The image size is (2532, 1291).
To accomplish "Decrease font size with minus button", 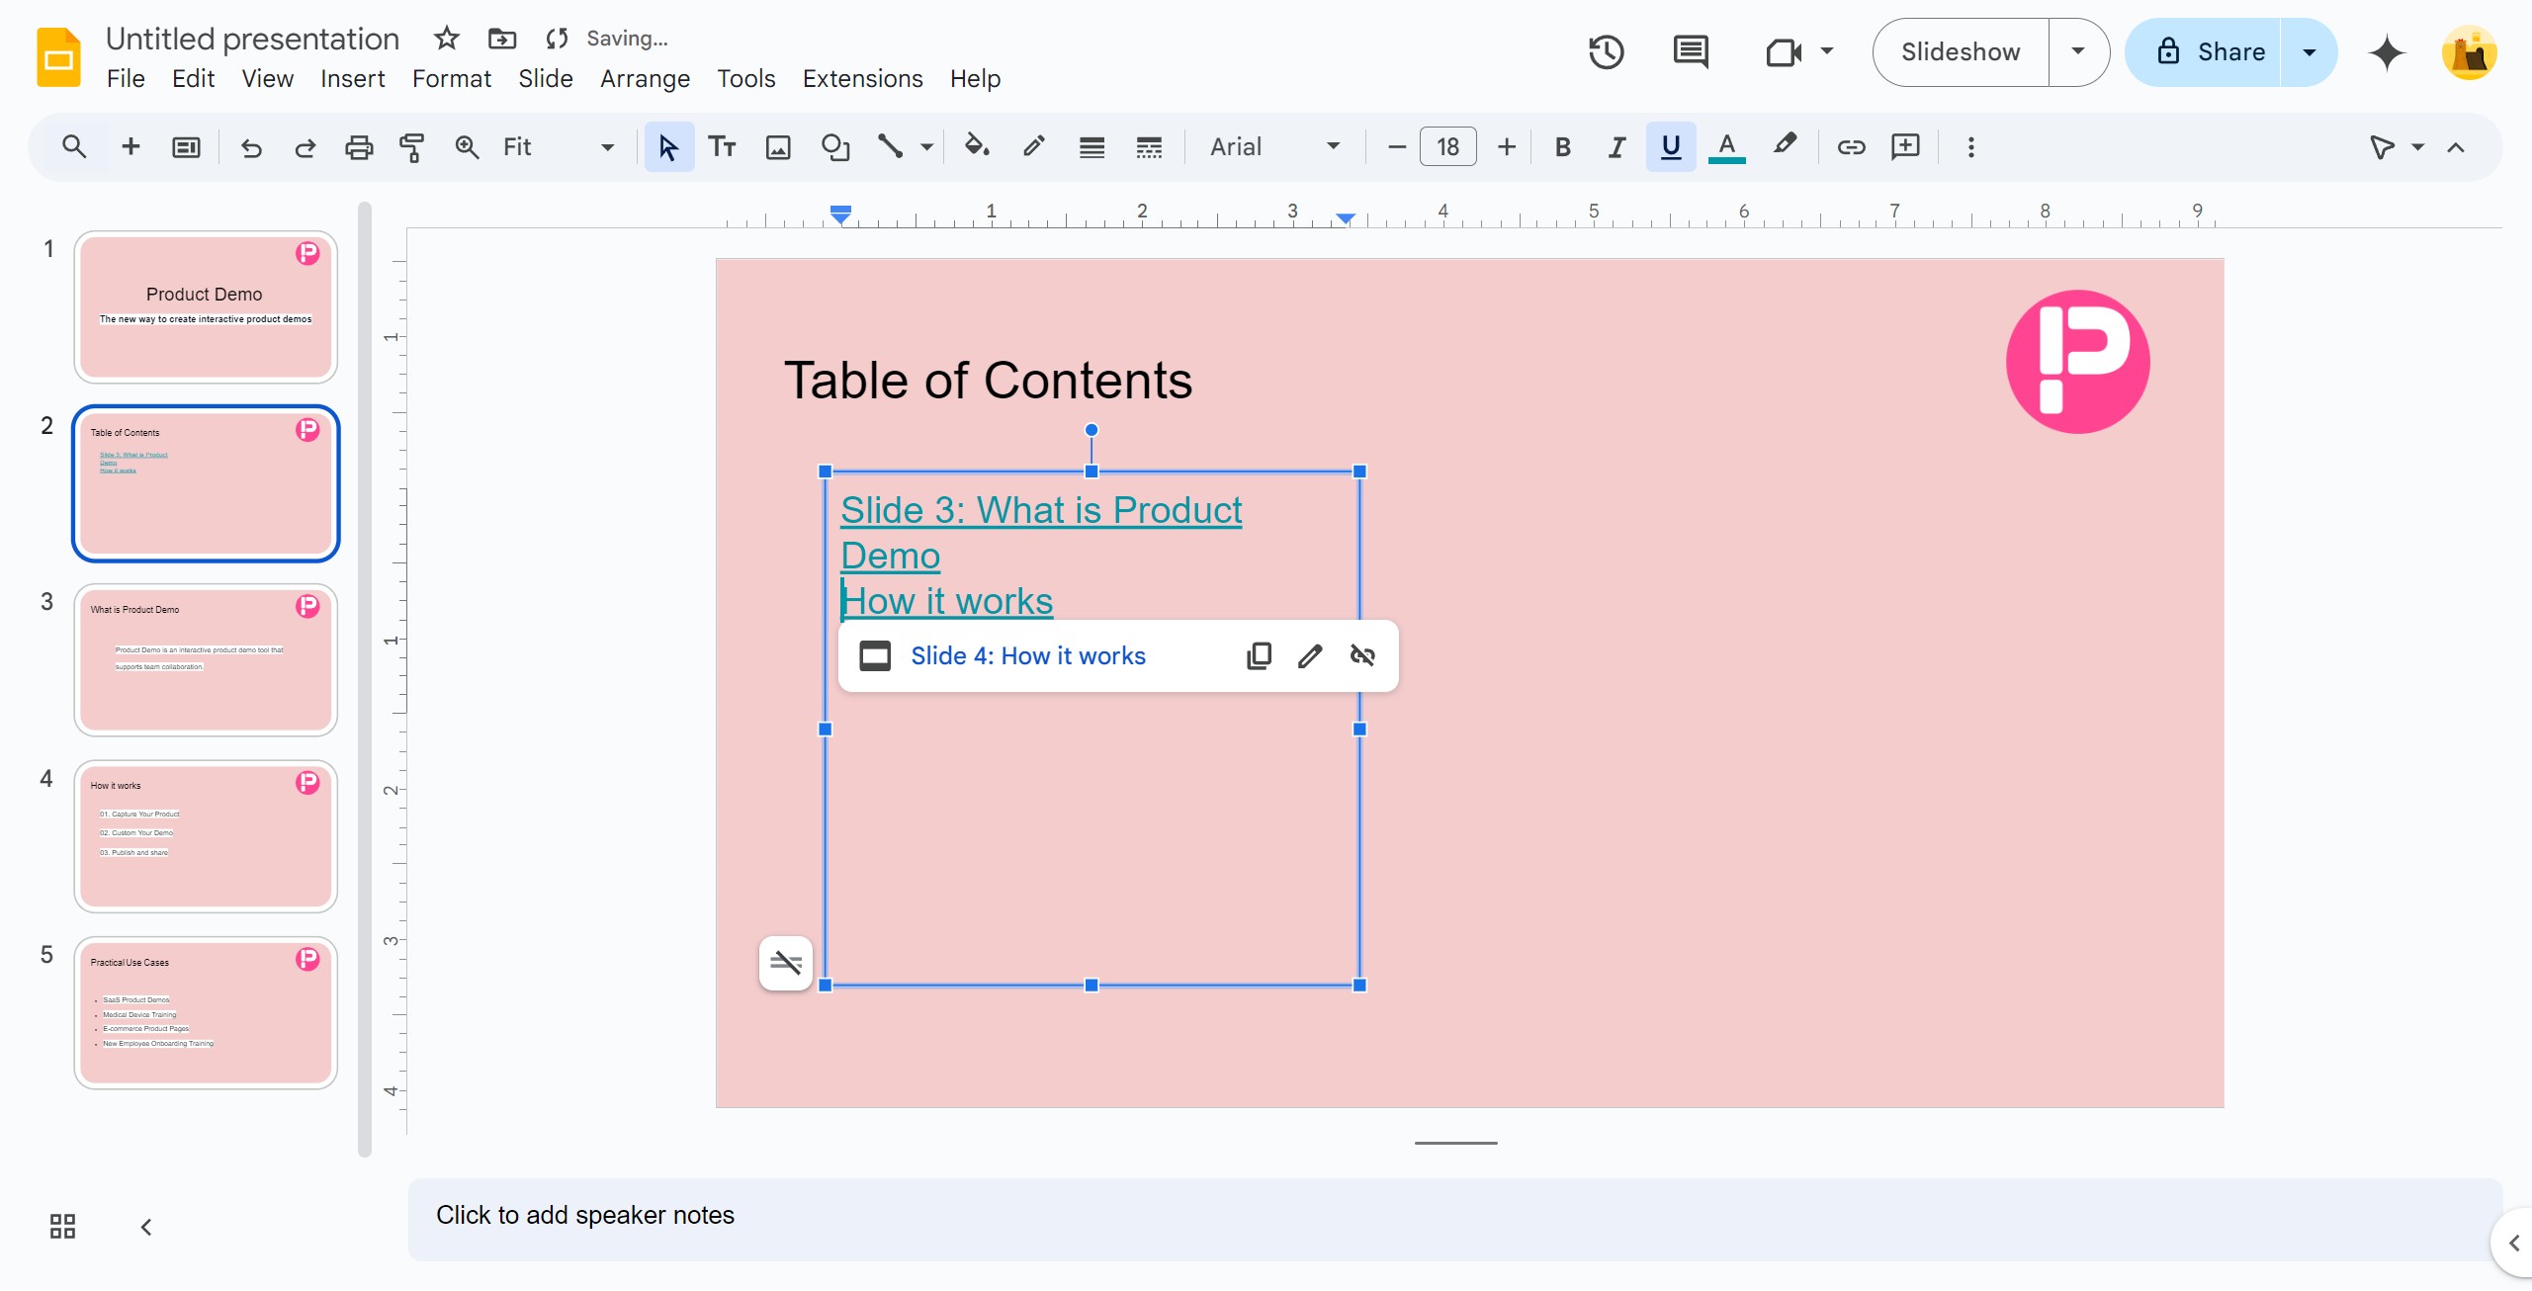I will pos(1396,147).
